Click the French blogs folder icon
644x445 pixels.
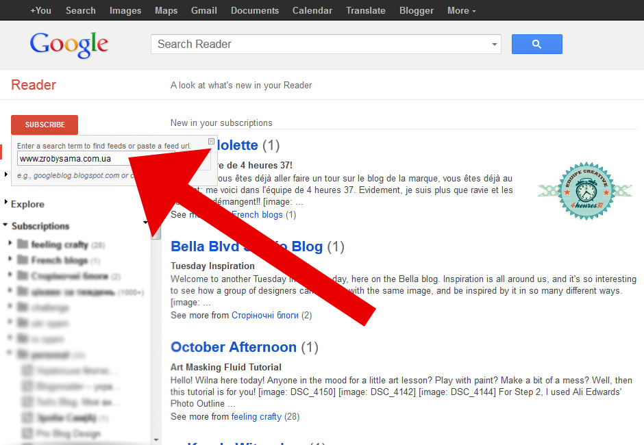tap(23, 260)
